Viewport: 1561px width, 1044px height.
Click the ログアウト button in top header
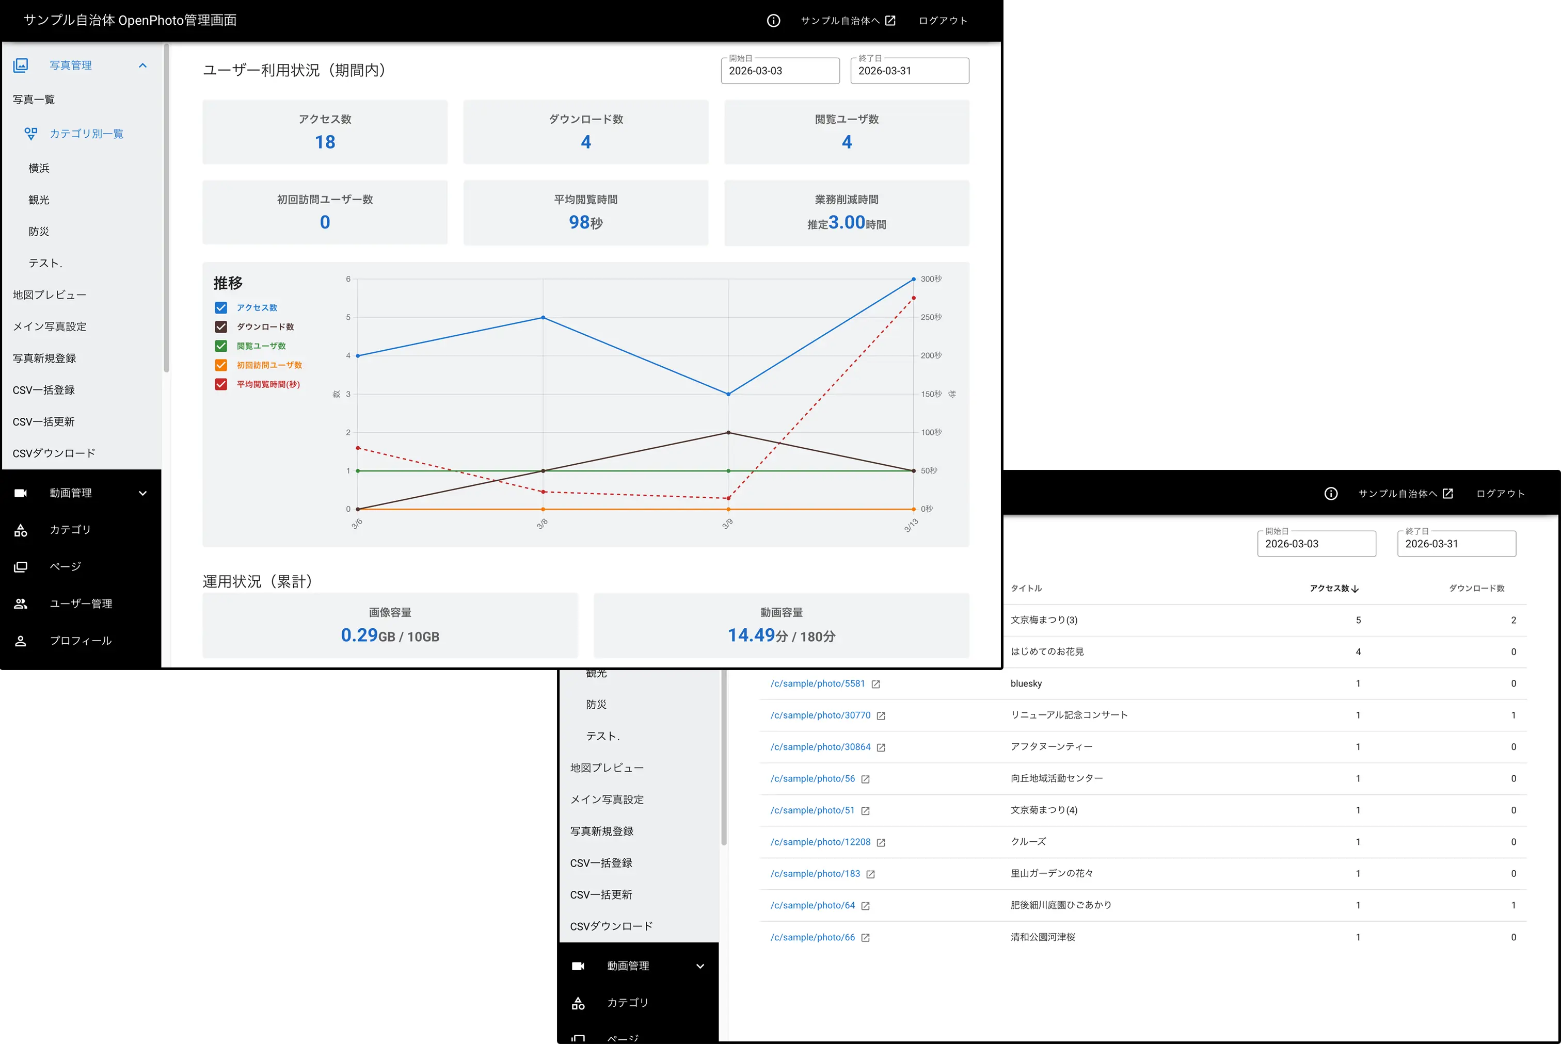pos(943,21)
